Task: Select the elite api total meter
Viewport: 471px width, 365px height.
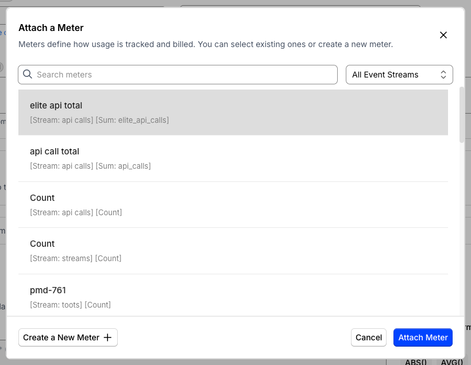Action: pyautogui.click(x=233, y=112)
